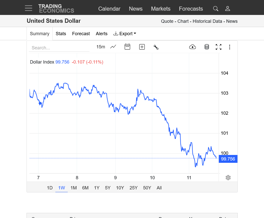Enter fullscreen chart mode
The image size is (264, 218).
pos(219,47)
